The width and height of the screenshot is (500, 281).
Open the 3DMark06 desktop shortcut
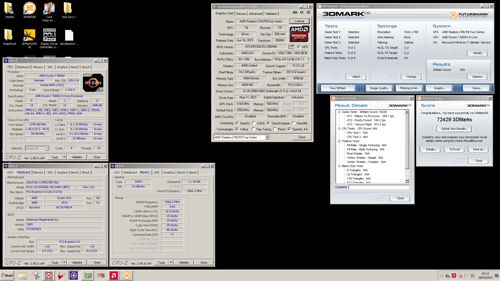(x=29, y=10)
